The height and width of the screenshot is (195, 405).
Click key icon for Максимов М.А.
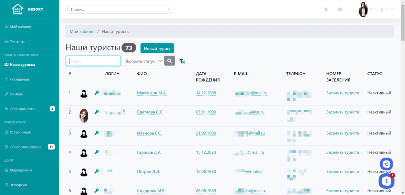pyautogui.click(x=97, y=93)
